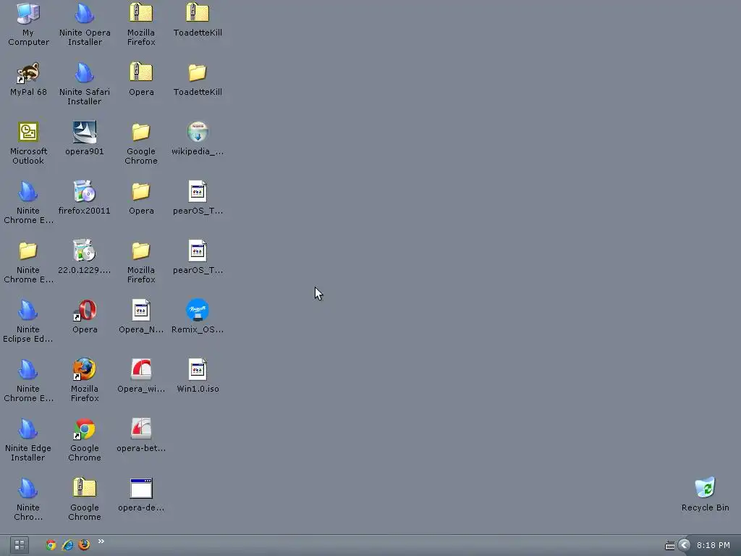Image resolution: width=741 pixels, height=556 pixels.
Task: Open the plain yellow Opera folder
Action: [x=141, y=191]
